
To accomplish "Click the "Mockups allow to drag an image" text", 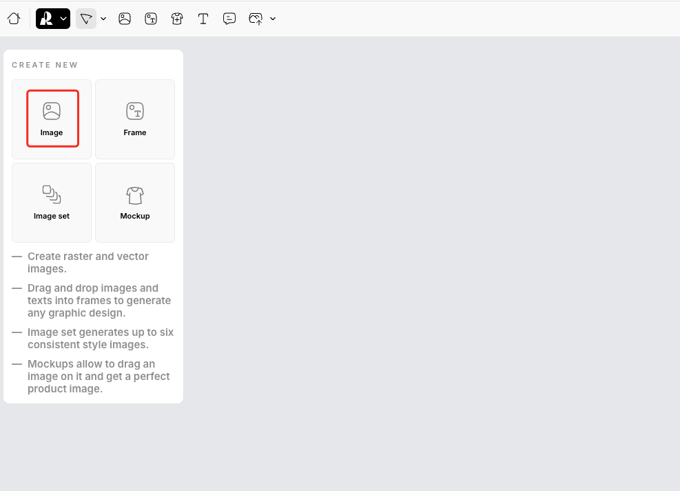I will coord(99,376).
